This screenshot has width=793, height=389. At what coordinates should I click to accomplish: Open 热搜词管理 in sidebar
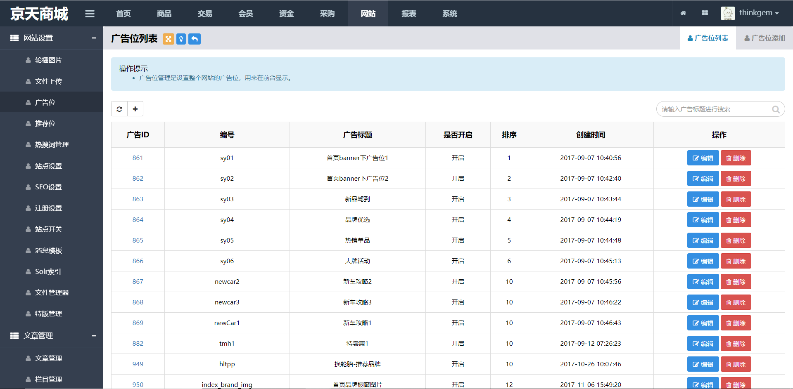point(52,145)
